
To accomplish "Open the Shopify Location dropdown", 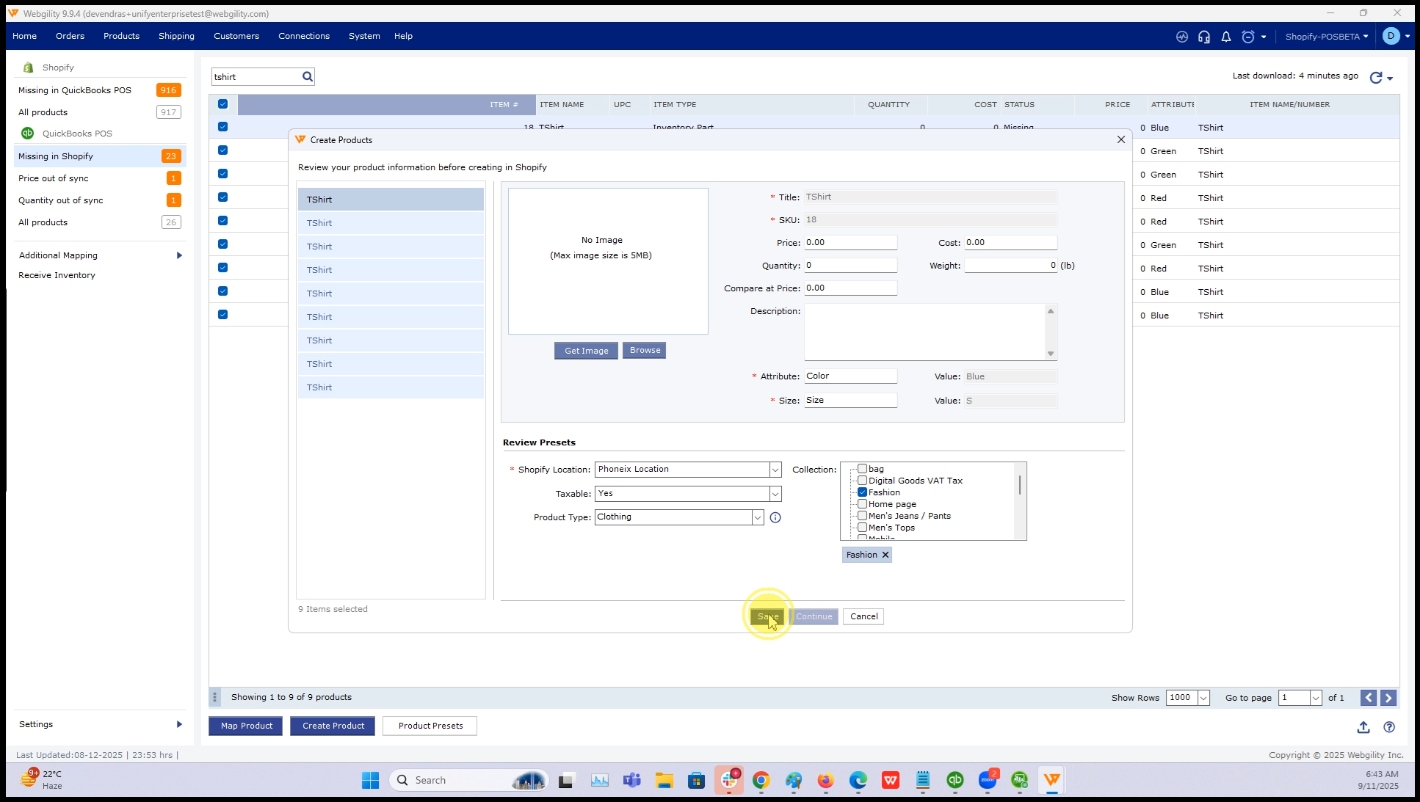I will [775, 470].
